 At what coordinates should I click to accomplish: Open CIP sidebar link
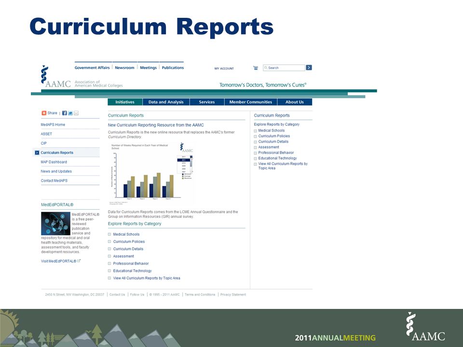tap(44, 143)
